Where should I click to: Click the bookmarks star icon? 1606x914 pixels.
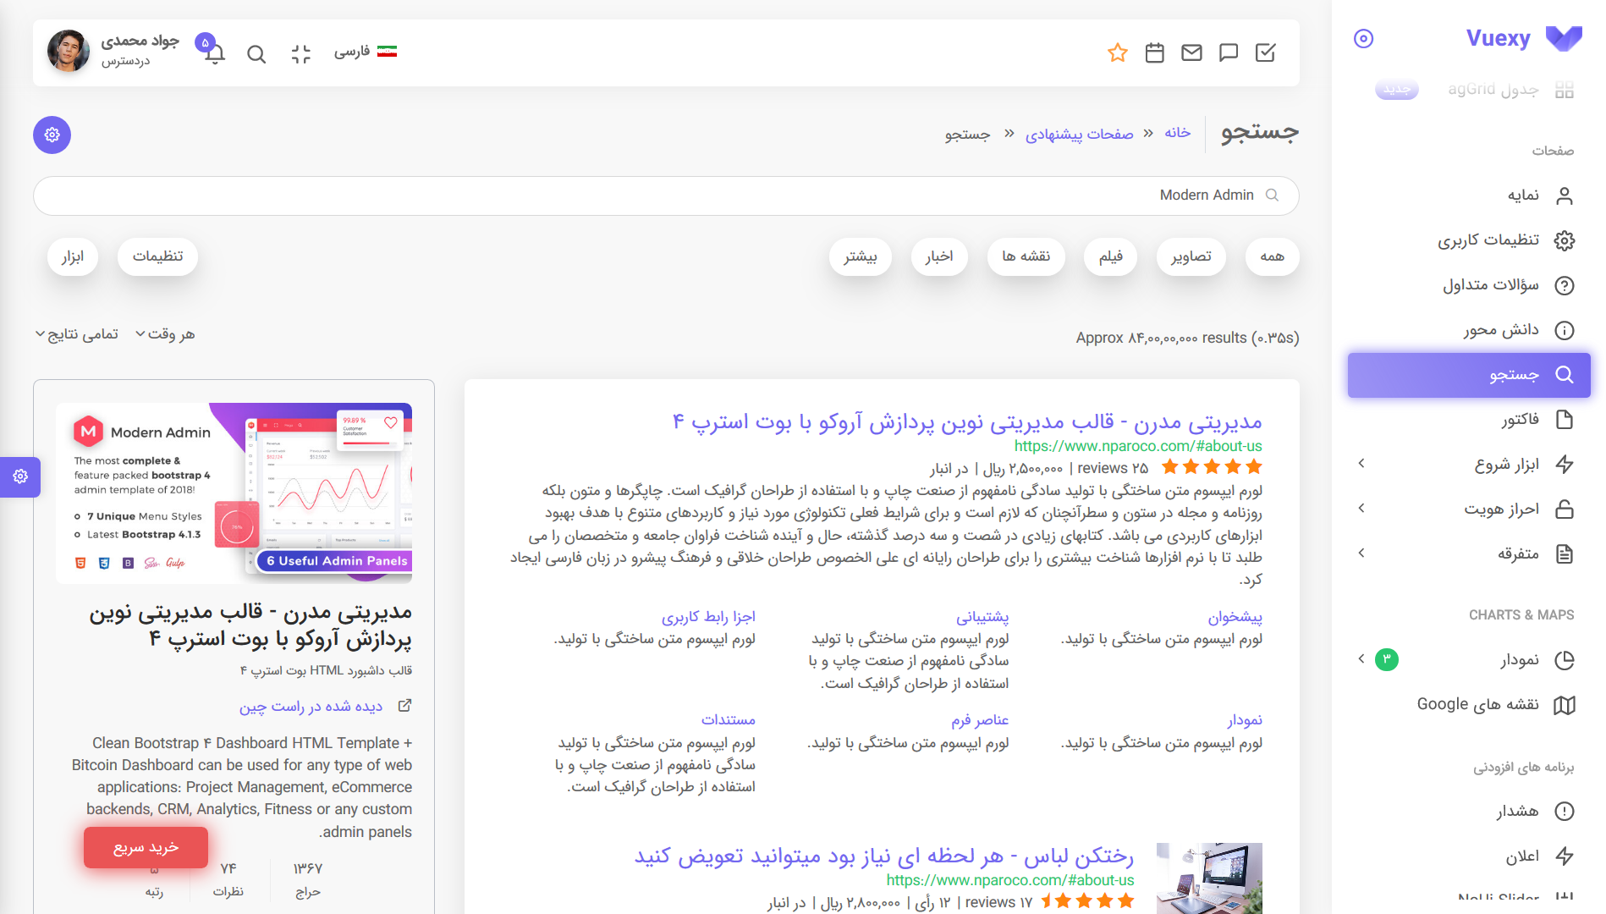1118,52
